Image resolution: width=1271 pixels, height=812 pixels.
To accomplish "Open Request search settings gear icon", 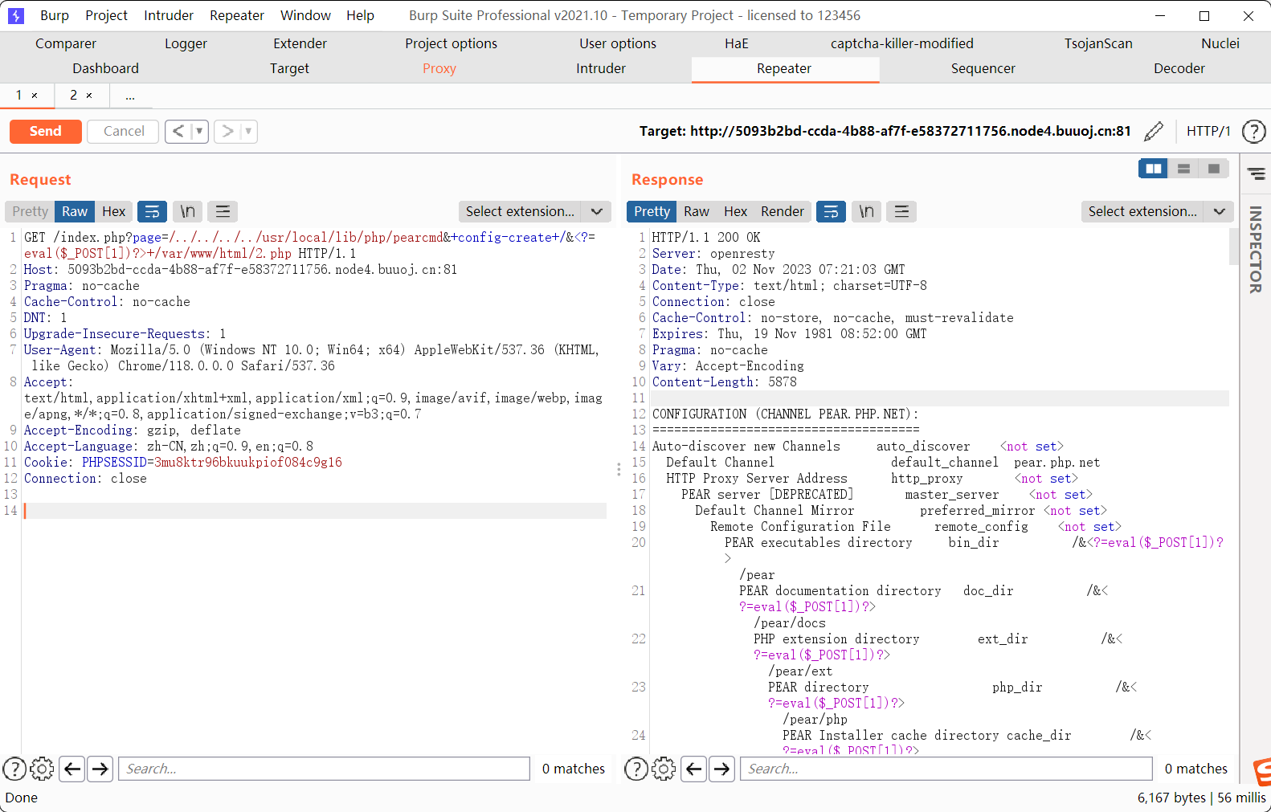I will (42, 769).
